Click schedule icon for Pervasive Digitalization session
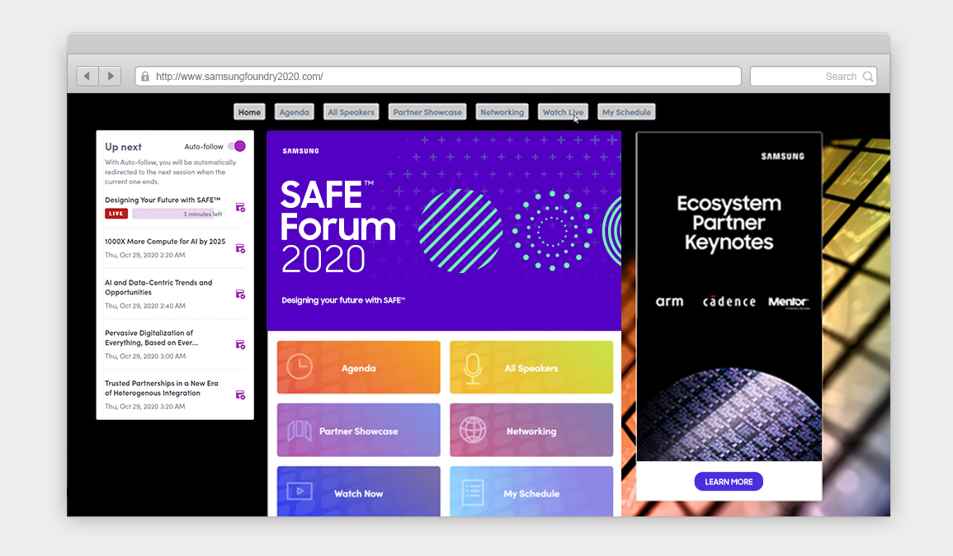 point(240,345)
